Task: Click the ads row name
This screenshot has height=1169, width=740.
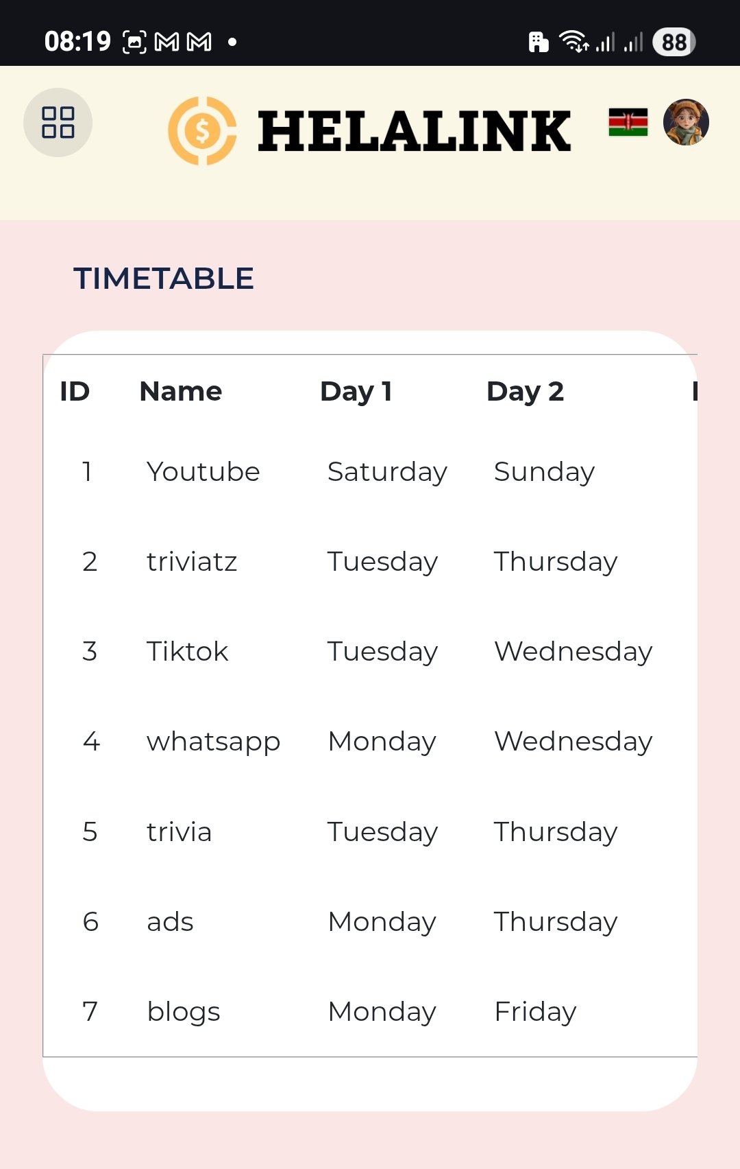Action: (x=171, y=922)
